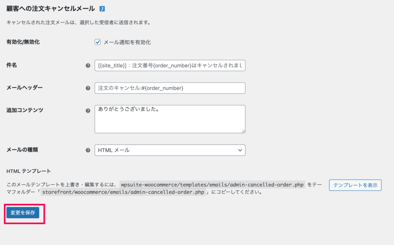Click inside the 追加コンテンツ text area

click(x=170, y=119)
